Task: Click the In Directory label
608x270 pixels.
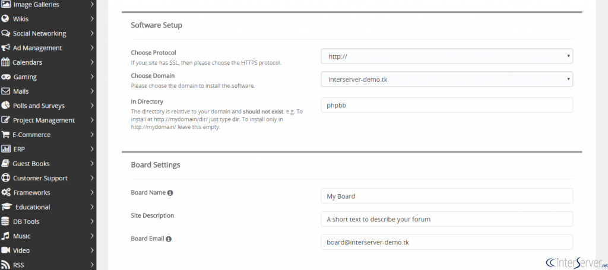Action: 147,101
